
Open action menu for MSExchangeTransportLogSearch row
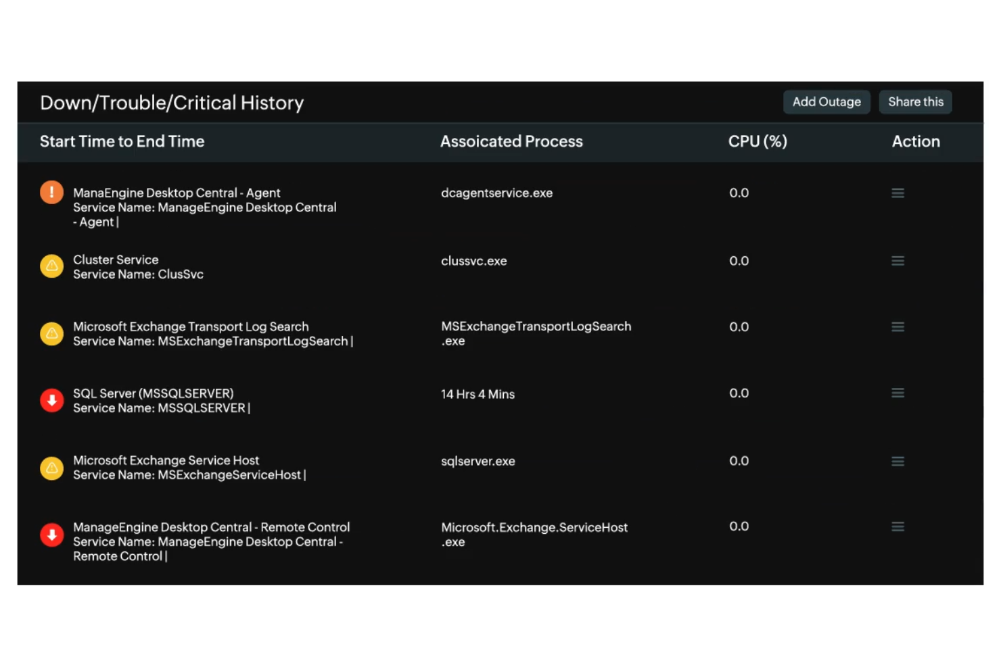coord(898,327)
